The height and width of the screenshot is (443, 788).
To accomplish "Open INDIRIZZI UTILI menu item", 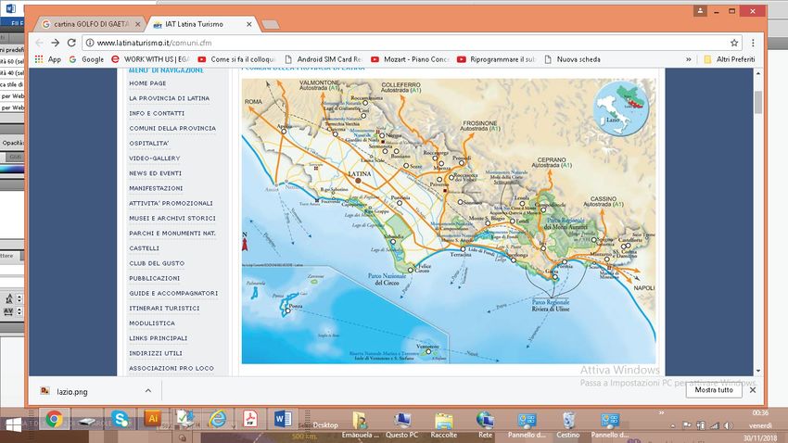I will (156, 354).
